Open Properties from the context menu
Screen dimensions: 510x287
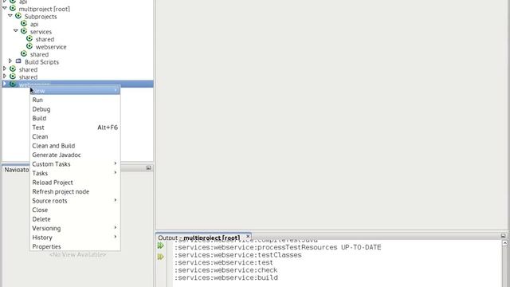point(75,246)
